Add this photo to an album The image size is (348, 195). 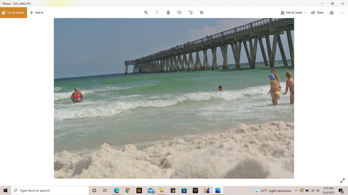(x=36, y=12)
